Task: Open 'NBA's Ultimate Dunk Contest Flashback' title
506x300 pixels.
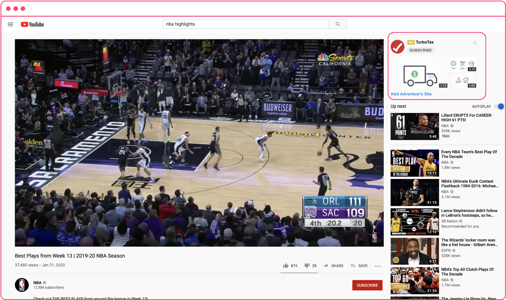Action: pos(470,184)
